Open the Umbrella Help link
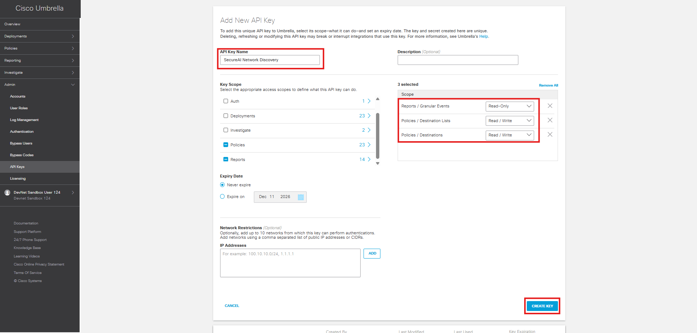The image size is (697, 333). [x=483, y=36]
